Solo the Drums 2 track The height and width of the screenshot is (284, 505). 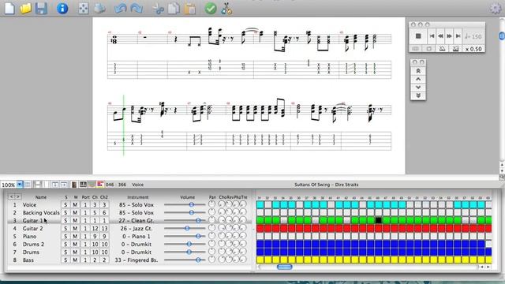pos(65,244)
